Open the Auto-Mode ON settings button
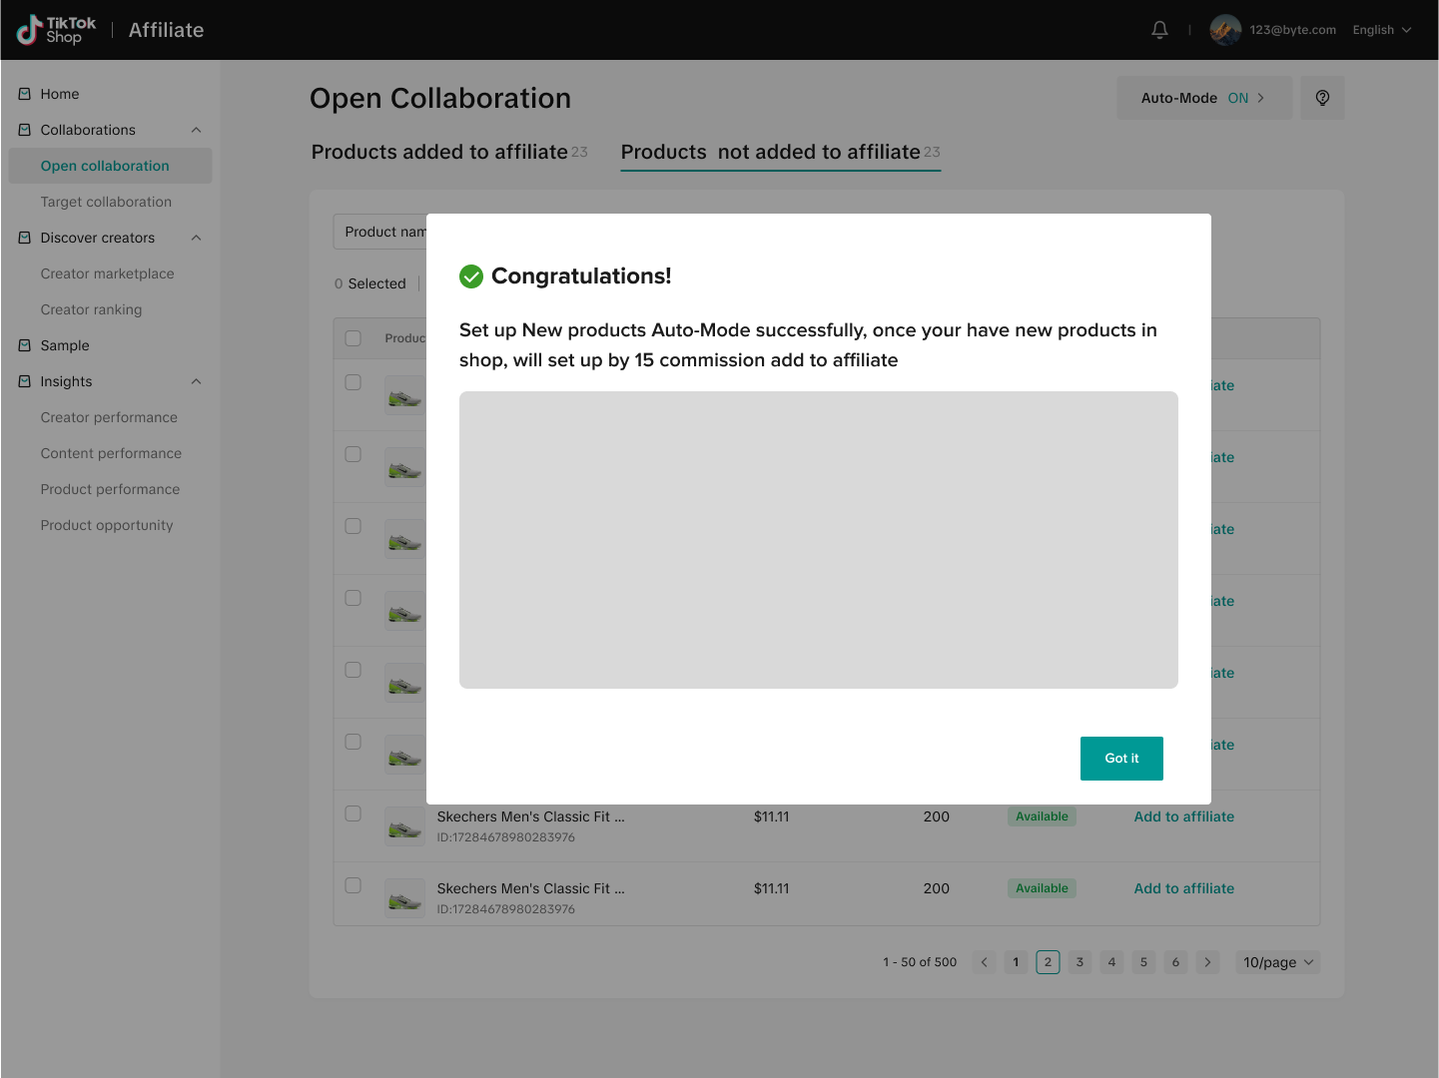This screenshot has height=1078, width=1439. [x=1204, y=98]
